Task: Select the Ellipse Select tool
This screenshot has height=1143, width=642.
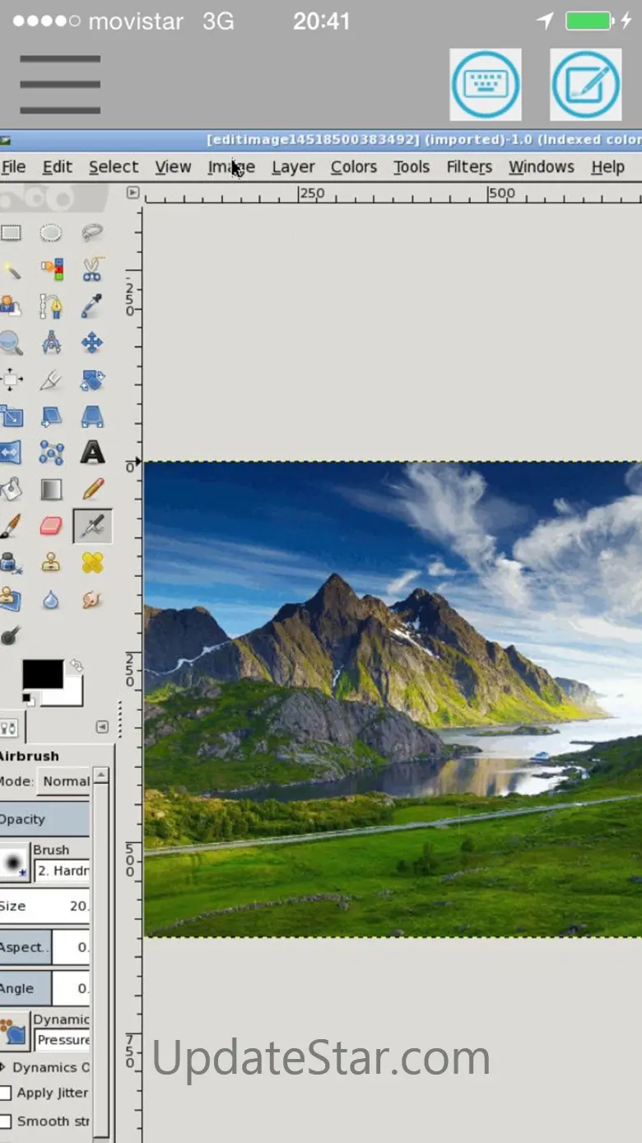Action: [x=51, y=233]
